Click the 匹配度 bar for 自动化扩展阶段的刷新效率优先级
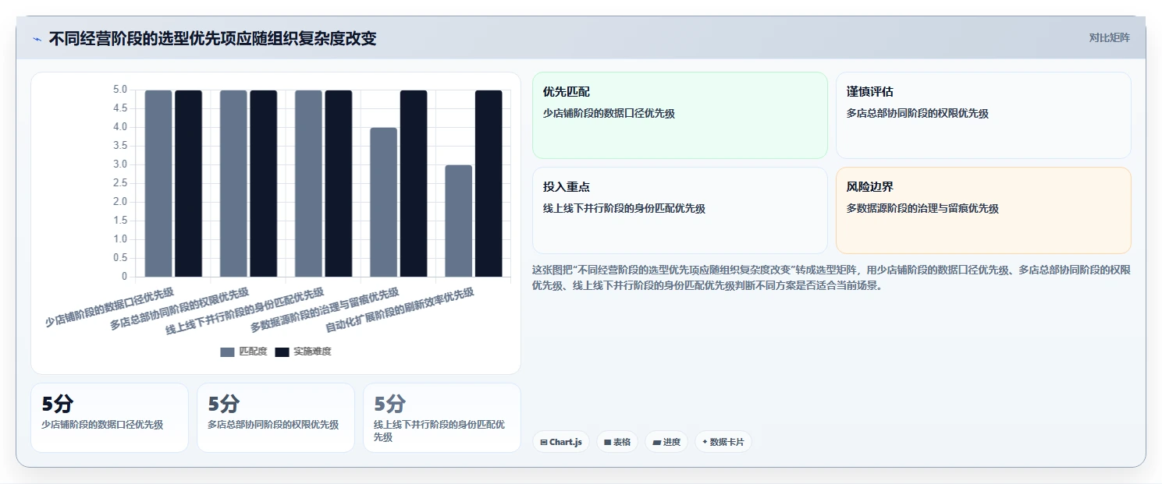Image resolution: width=1162 pixels, height=484 pixels. point(459,221)
